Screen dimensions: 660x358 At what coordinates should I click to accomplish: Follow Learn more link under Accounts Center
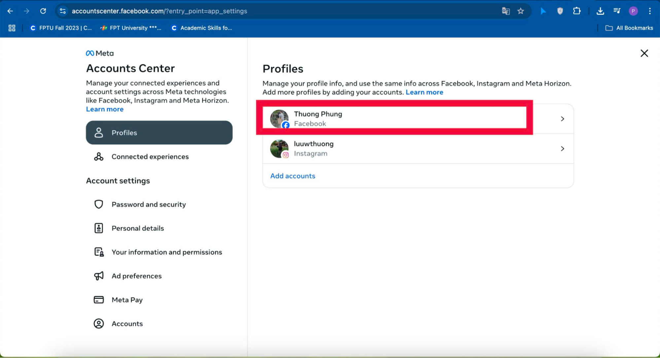[x=105, y=109]
